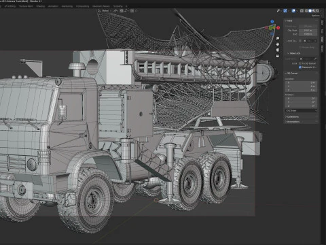Expand the Collections panel

pyautogui.click(x=293, y=117)
